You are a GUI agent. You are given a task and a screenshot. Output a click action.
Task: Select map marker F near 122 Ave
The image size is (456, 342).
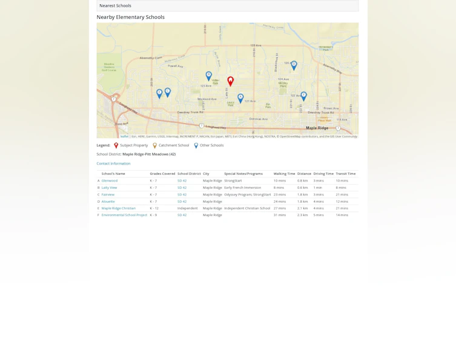click(303, 96)
